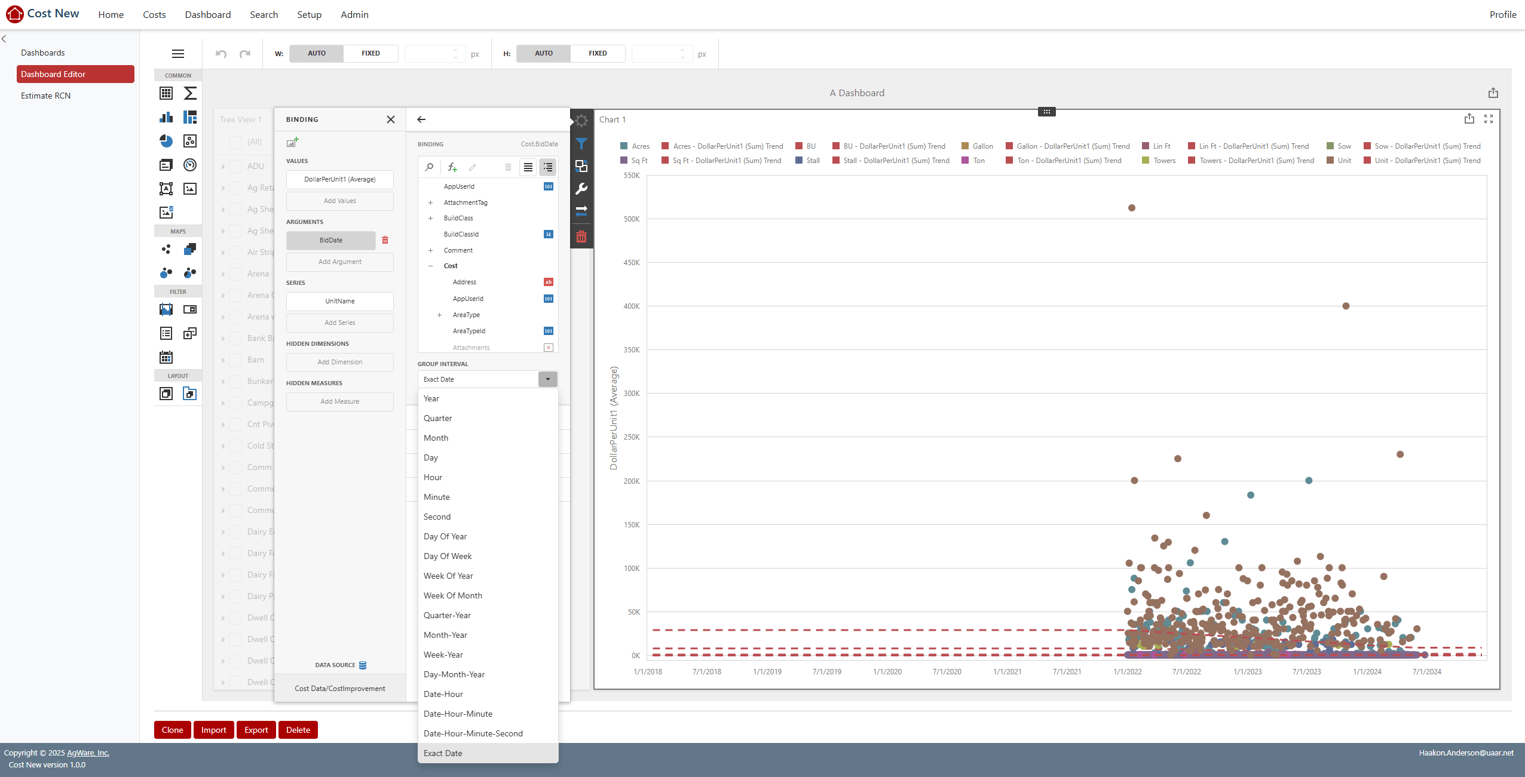This screenshot has width=1525, height=777.
Task: Open chart options with the wrench icon
Action: click(581, 188)
